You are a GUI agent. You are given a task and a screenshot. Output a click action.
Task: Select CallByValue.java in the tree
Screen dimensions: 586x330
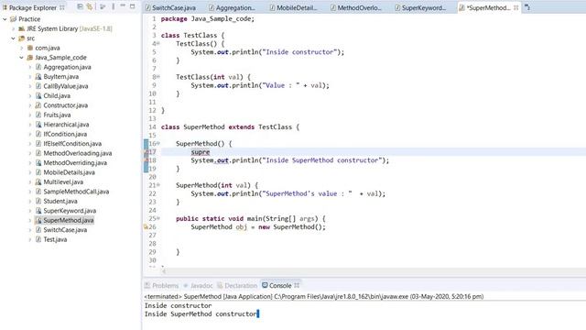tap(66, 86)
